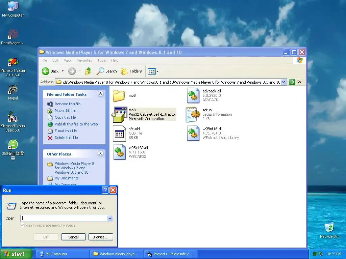The width and height of the screenshot is (346, 259).
Task: Open the Favorites menu
Action: [84, 60]
